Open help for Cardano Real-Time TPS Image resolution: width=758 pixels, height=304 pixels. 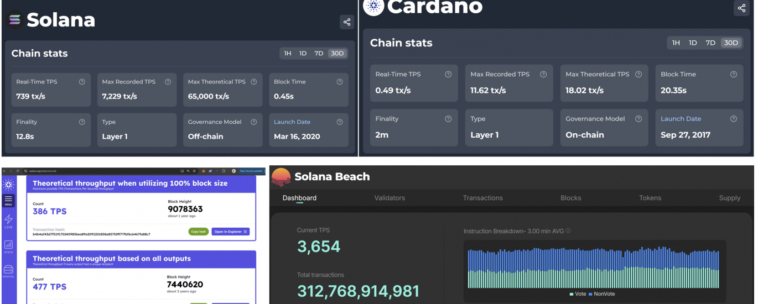click(x=448, y=74)
